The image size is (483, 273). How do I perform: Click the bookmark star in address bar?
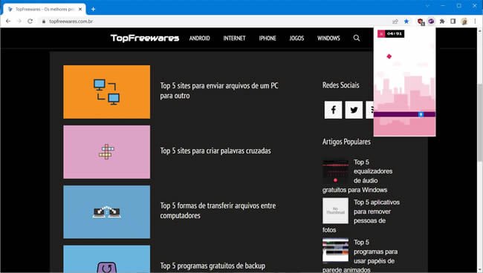click(x=406, y=22)
